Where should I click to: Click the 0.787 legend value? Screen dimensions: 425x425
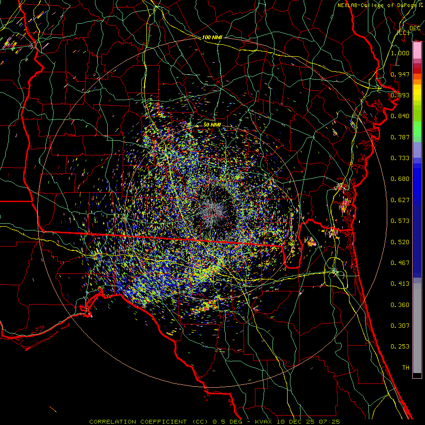(x=400, y=137)
